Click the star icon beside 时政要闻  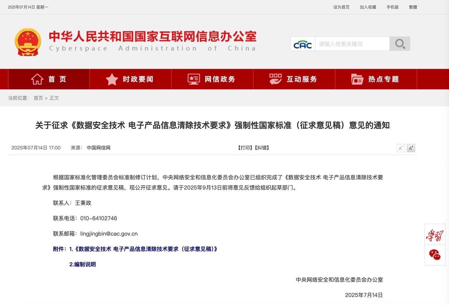[112, 79]
